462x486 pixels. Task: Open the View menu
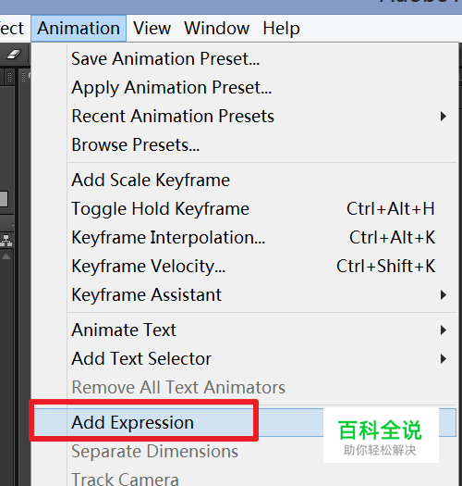(152, 28)
